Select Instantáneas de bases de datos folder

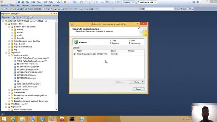click(x=27, y=41)
